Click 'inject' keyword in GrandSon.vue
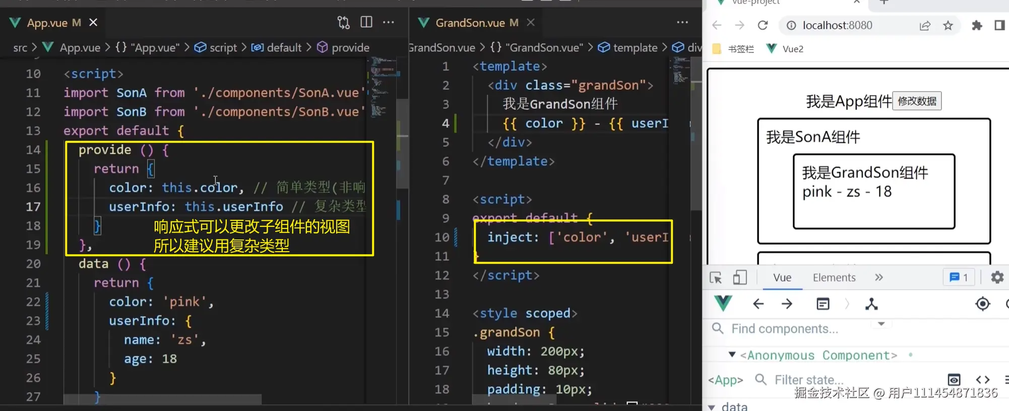Viewport: 1009px width, 411px height. coord(509,238)
